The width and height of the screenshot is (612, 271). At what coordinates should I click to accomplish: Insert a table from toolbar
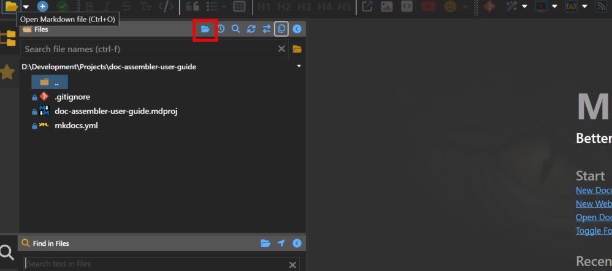coord(239,6)
